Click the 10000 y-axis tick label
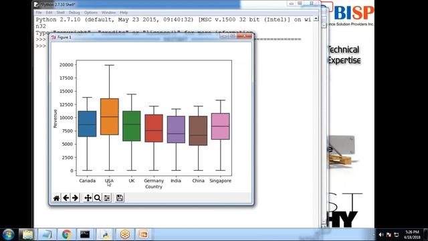This screenshot has width=428, height=241. pos(66,118)
